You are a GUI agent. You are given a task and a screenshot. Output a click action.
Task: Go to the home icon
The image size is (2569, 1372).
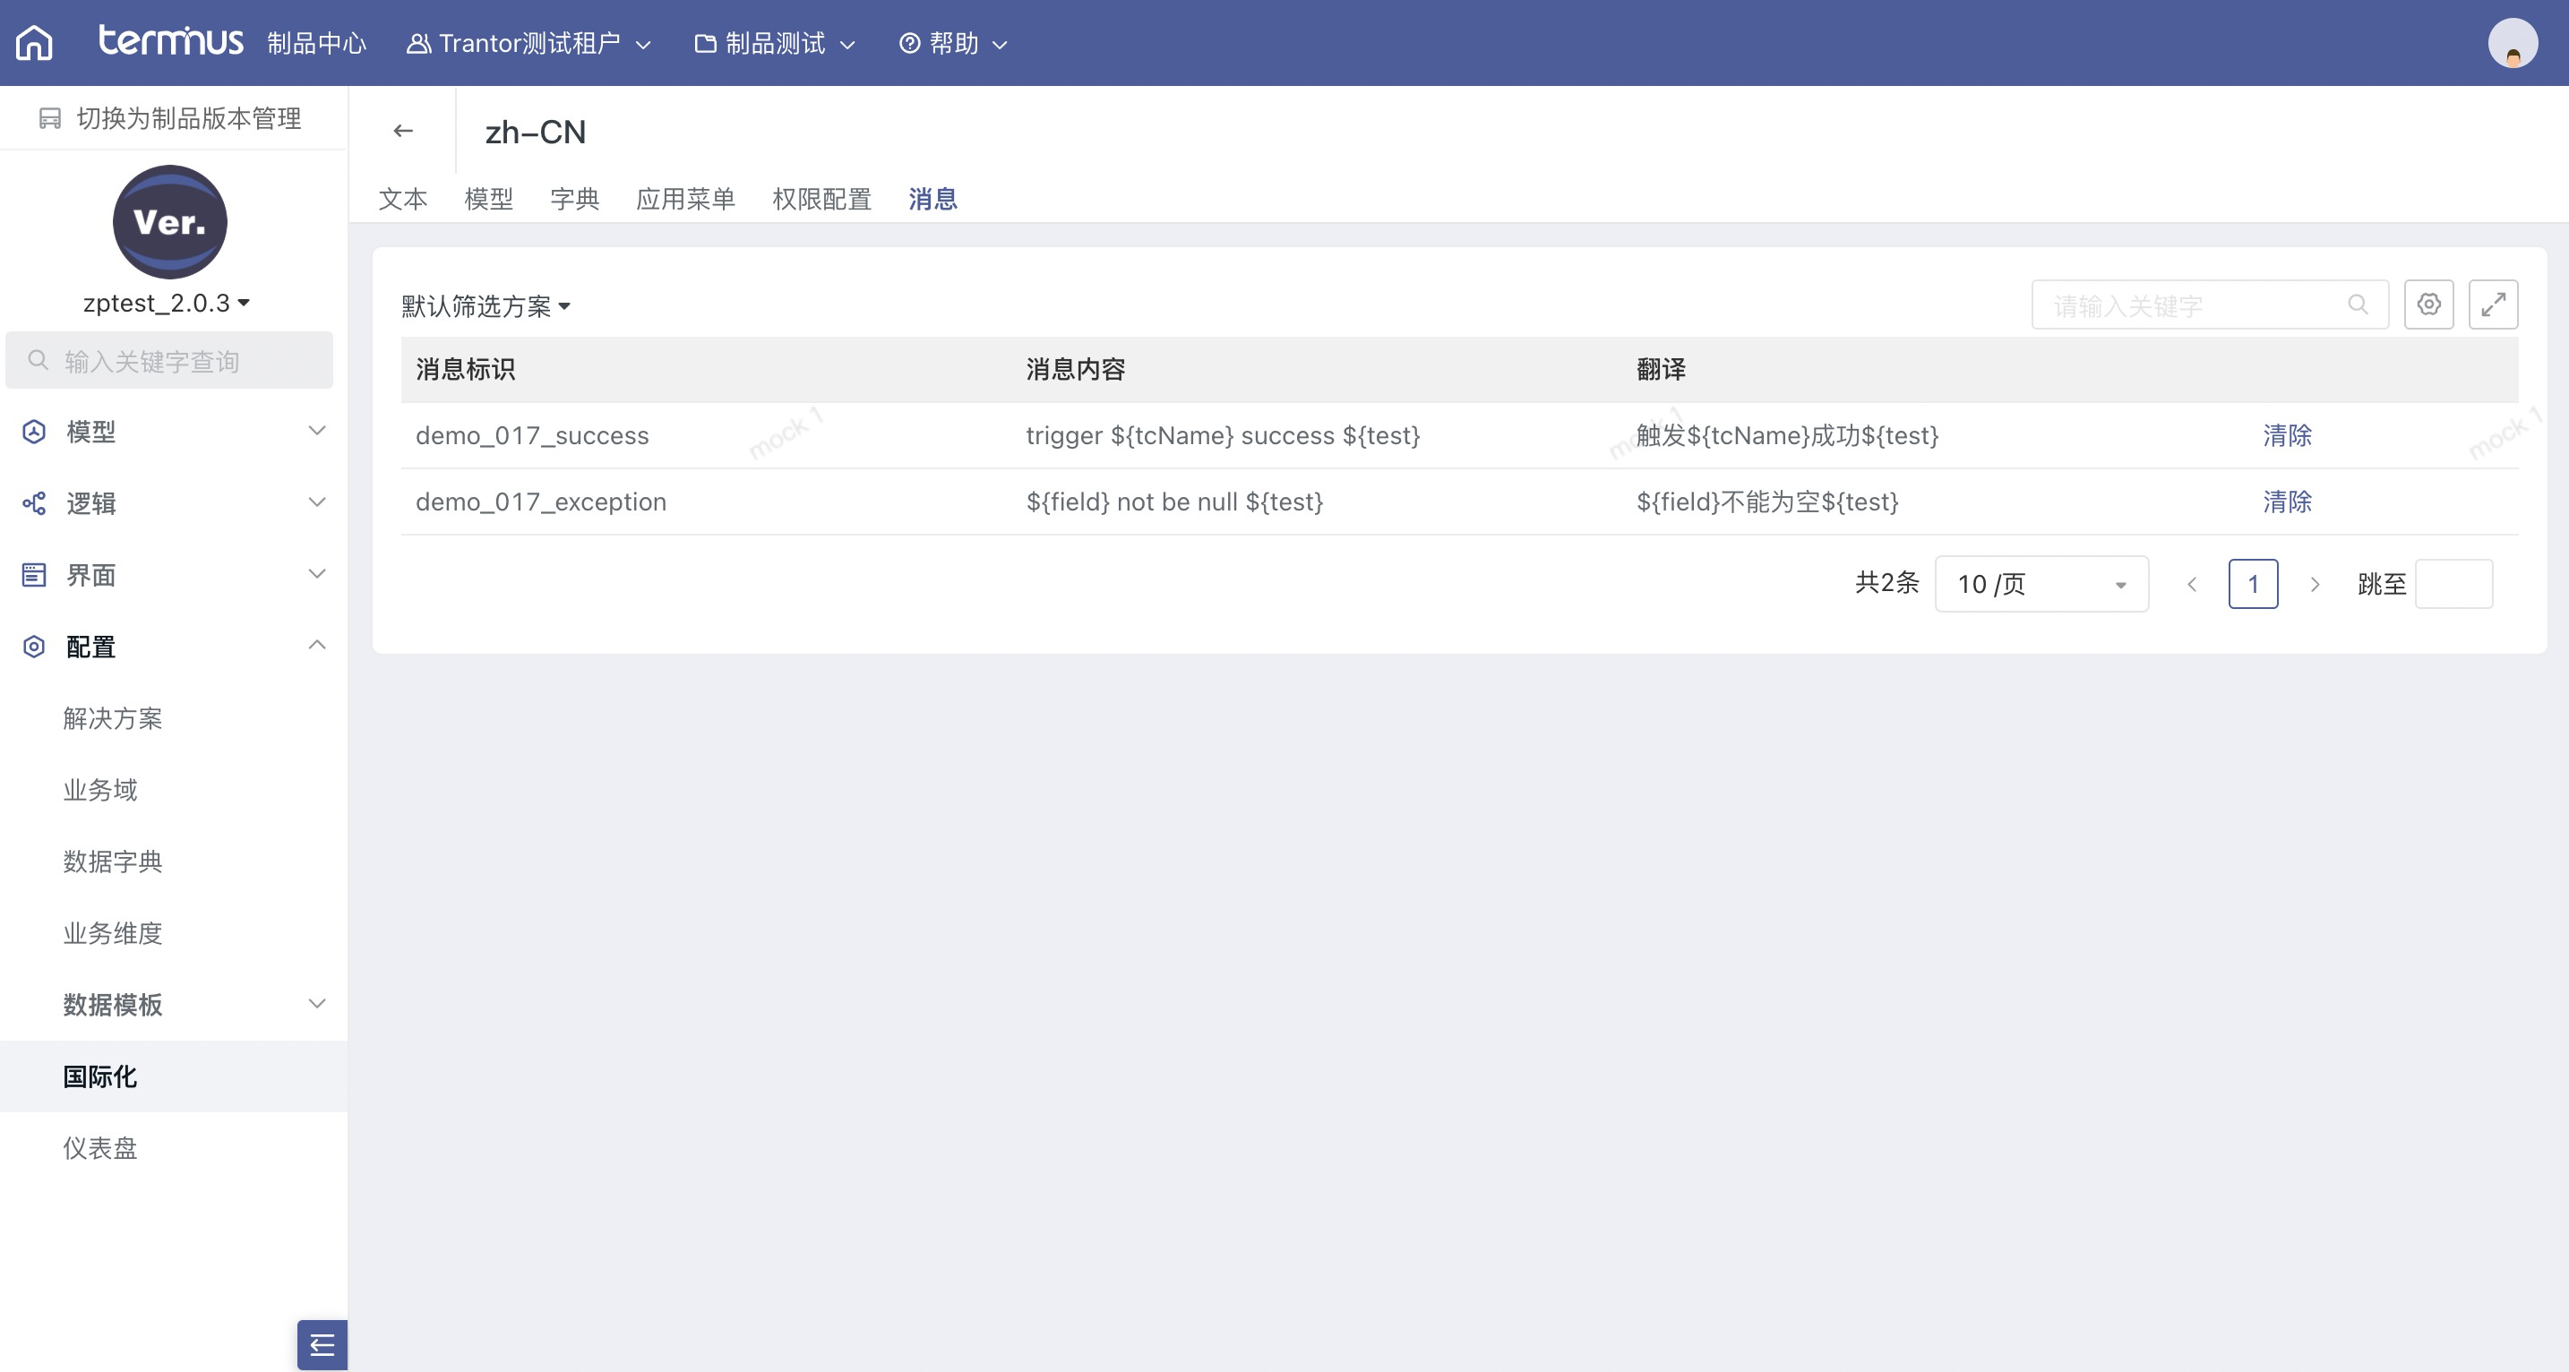point(35,43)
